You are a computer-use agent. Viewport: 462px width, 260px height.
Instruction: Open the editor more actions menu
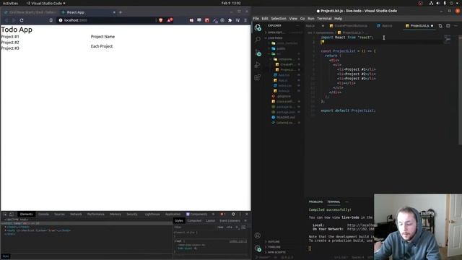(456, 26)
